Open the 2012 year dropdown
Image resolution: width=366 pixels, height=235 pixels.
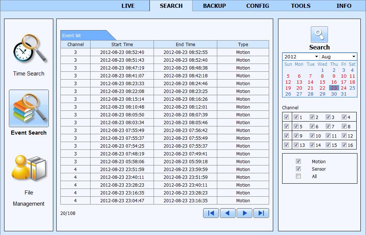[301, 57]
